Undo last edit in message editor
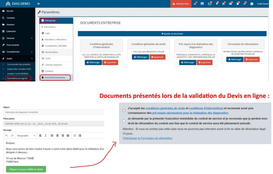Screen dimensions: 273x174 tap(7, 135)
